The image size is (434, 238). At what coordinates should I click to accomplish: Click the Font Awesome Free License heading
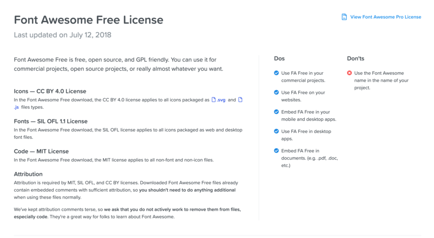(89, 20)
